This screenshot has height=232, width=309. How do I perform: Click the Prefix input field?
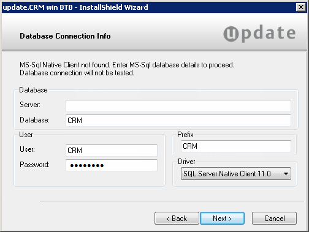pos(236,146)
